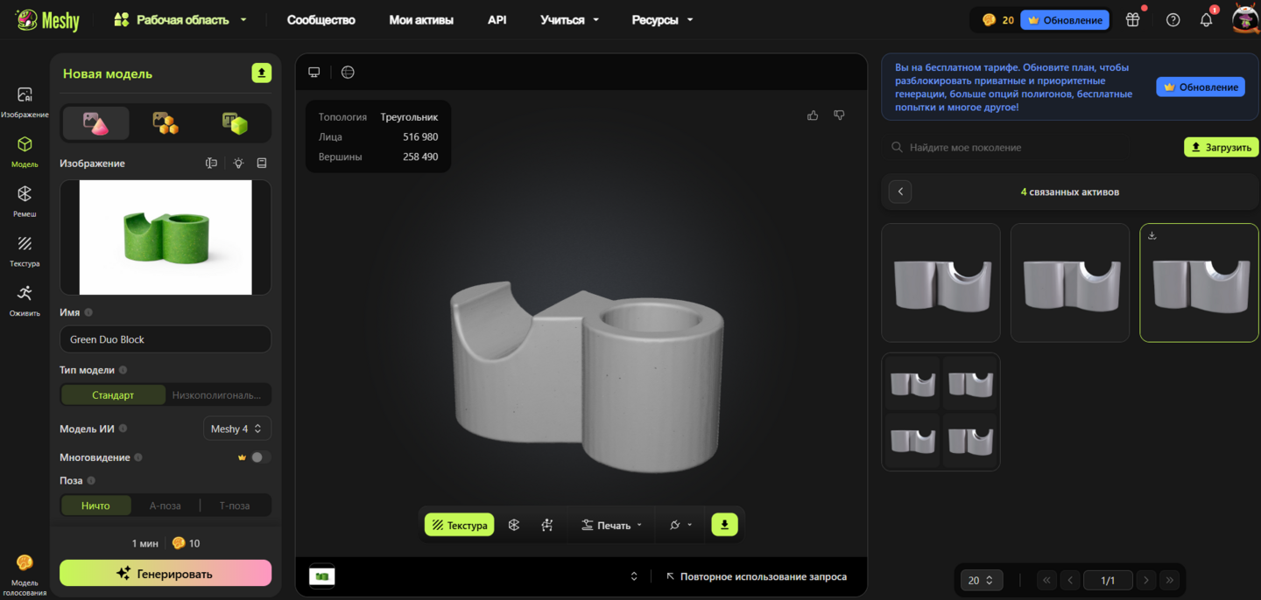Select the first related asset thumbnail

point(940,283)
